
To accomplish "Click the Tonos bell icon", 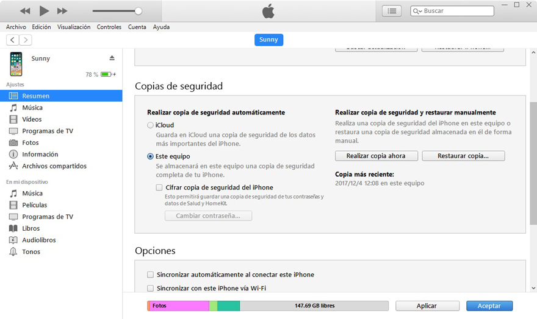I will 13,251.
